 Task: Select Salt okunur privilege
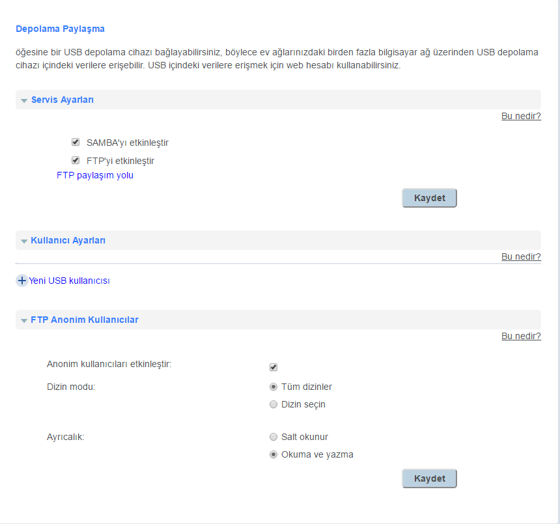pos(273,437)
